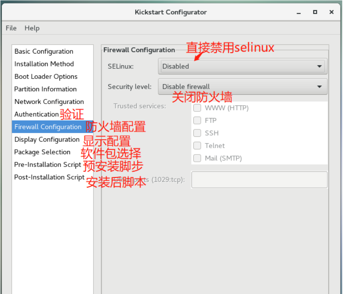This screenshot has height=294, width=343.
Task: Open the SELinux dropdown set to Disabled
Action: pos(243,66)
